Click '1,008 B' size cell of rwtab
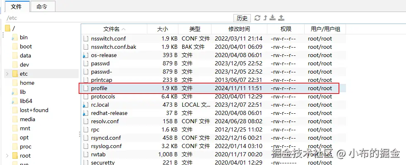The image size is (406, 165). tap(168, 154)
